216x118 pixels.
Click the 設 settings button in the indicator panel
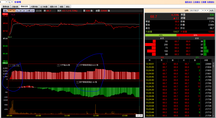[x=14, y=65]
